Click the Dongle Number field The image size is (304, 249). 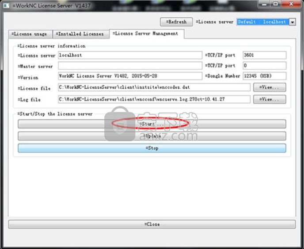264,76
